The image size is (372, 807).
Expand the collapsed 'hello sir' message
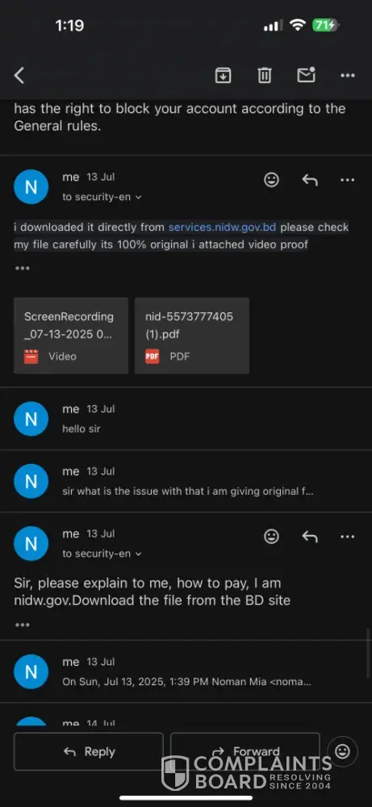pos(186,418)
